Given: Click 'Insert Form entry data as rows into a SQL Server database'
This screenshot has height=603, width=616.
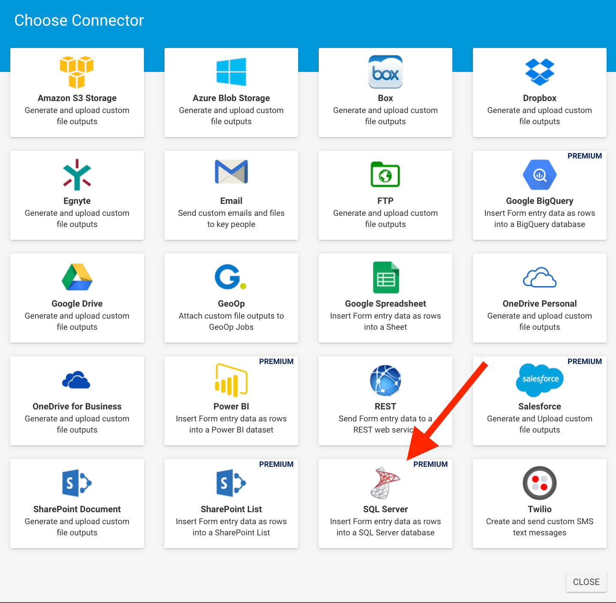Looking at the screenshot, I should (386, 527).
